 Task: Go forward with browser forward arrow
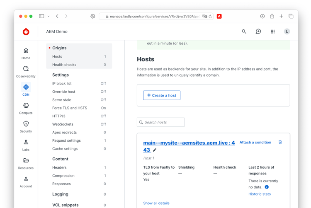coord(66,16)
